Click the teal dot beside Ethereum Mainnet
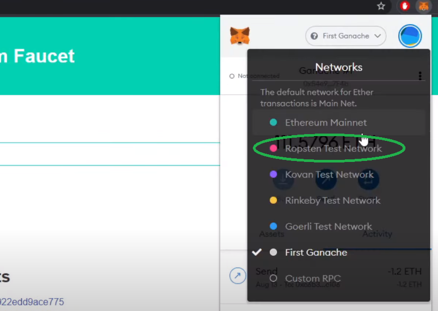 click(274, 122)
